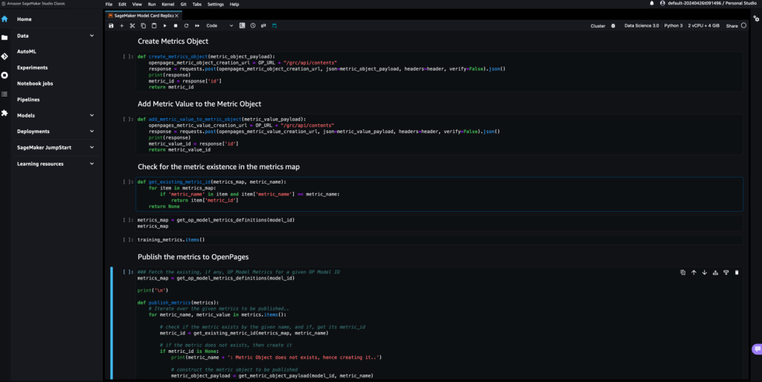
Task: Open AutoML from the sidebar
Action: click(x=26, y=51)
